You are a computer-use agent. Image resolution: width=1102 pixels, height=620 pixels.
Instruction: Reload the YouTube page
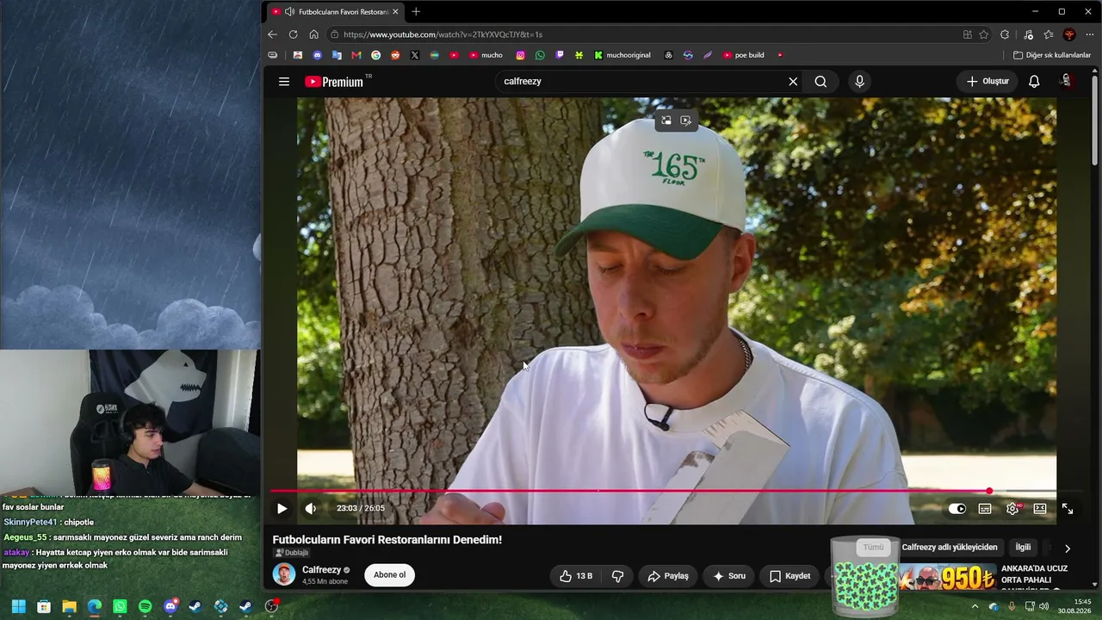pyautogui.click(x=293, y=34)
